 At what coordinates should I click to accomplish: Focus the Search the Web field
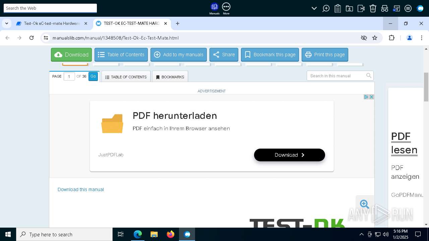(x=50, y=8)
